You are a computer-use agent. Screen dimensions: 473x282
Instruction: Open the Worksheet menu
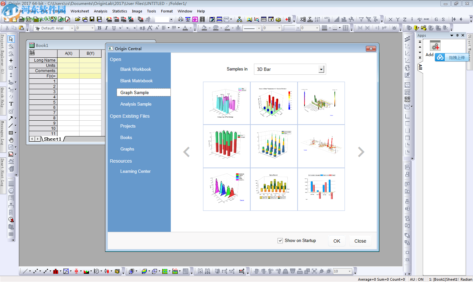click(80, 11)
